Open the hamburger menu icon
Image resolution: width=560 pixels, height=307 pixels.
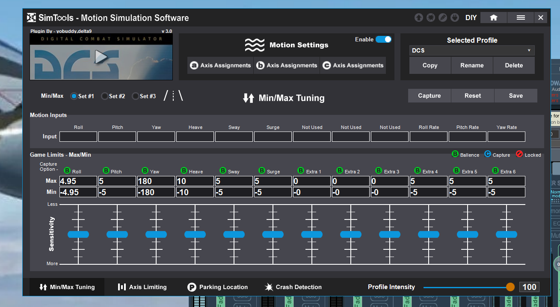point(520,18)
